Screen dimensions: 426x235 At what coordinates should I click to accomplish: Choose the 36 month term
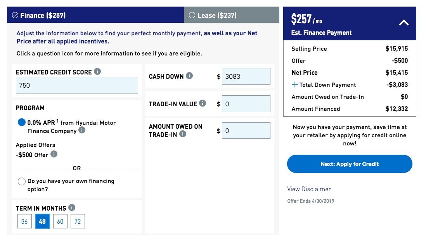point(24,221)
